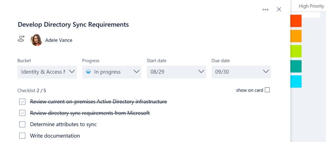Select the lime green color label
The image size is (326, 142).
[x=296, y=51]
